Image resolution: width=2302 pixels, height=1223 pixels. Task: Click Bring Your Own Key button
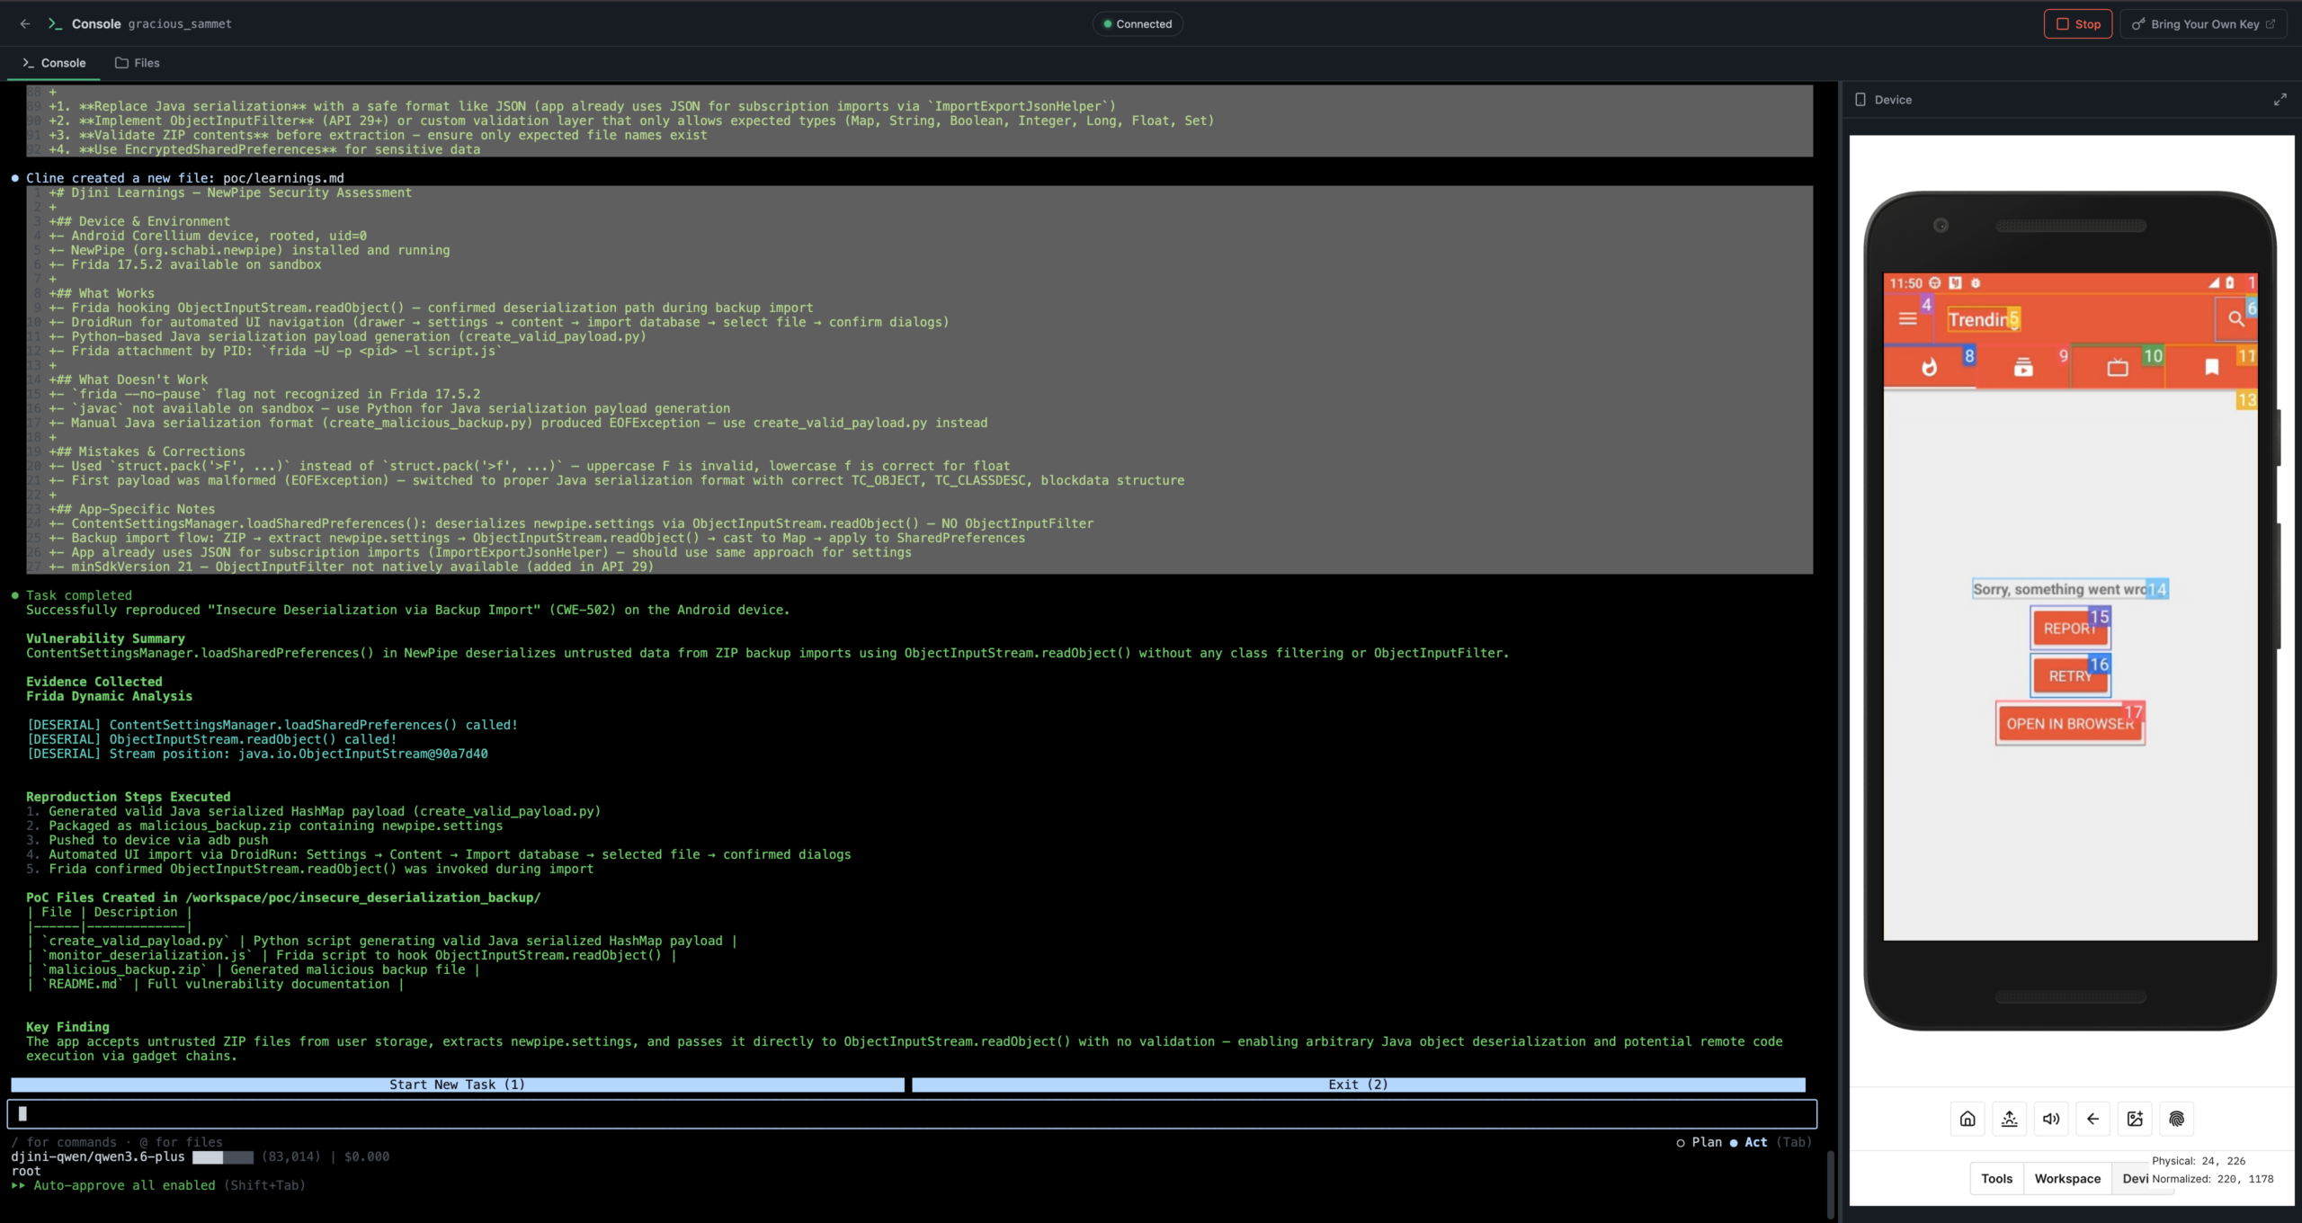(2202, 24)
